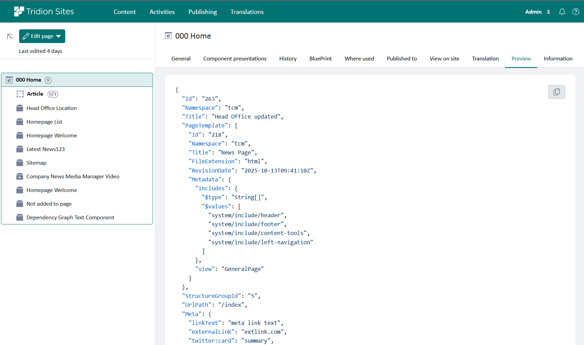Switch to the BluePrint tab
This screenshot has height=345, width=584.
320,59
